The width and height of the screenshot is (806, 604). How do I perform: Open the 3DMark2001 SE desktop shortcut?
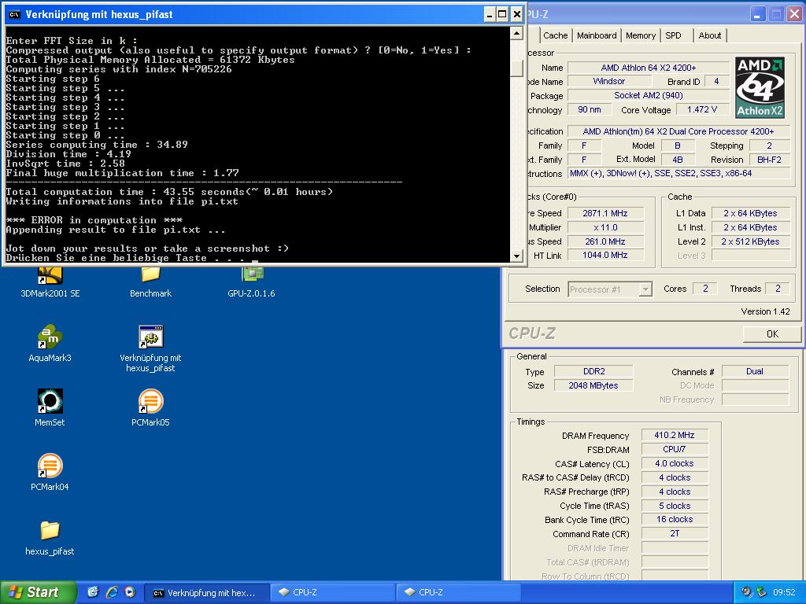(50, 282)
